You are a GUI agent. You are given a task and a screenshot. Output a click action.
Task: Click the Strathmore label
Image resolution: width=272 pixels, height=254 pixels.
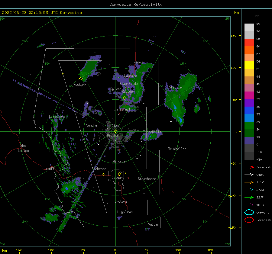coord(147,179)
